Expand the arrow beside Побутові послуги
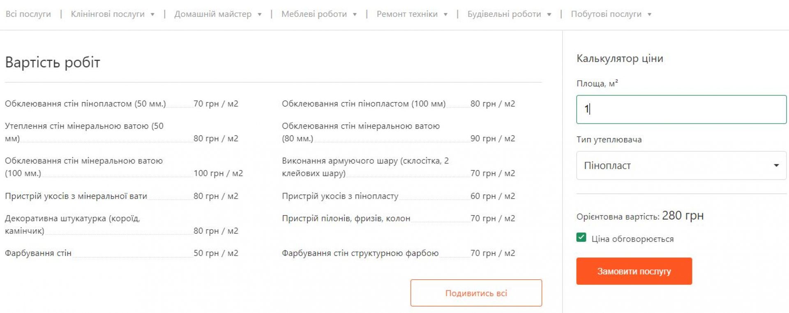789x313 pixels. (650, 14)
